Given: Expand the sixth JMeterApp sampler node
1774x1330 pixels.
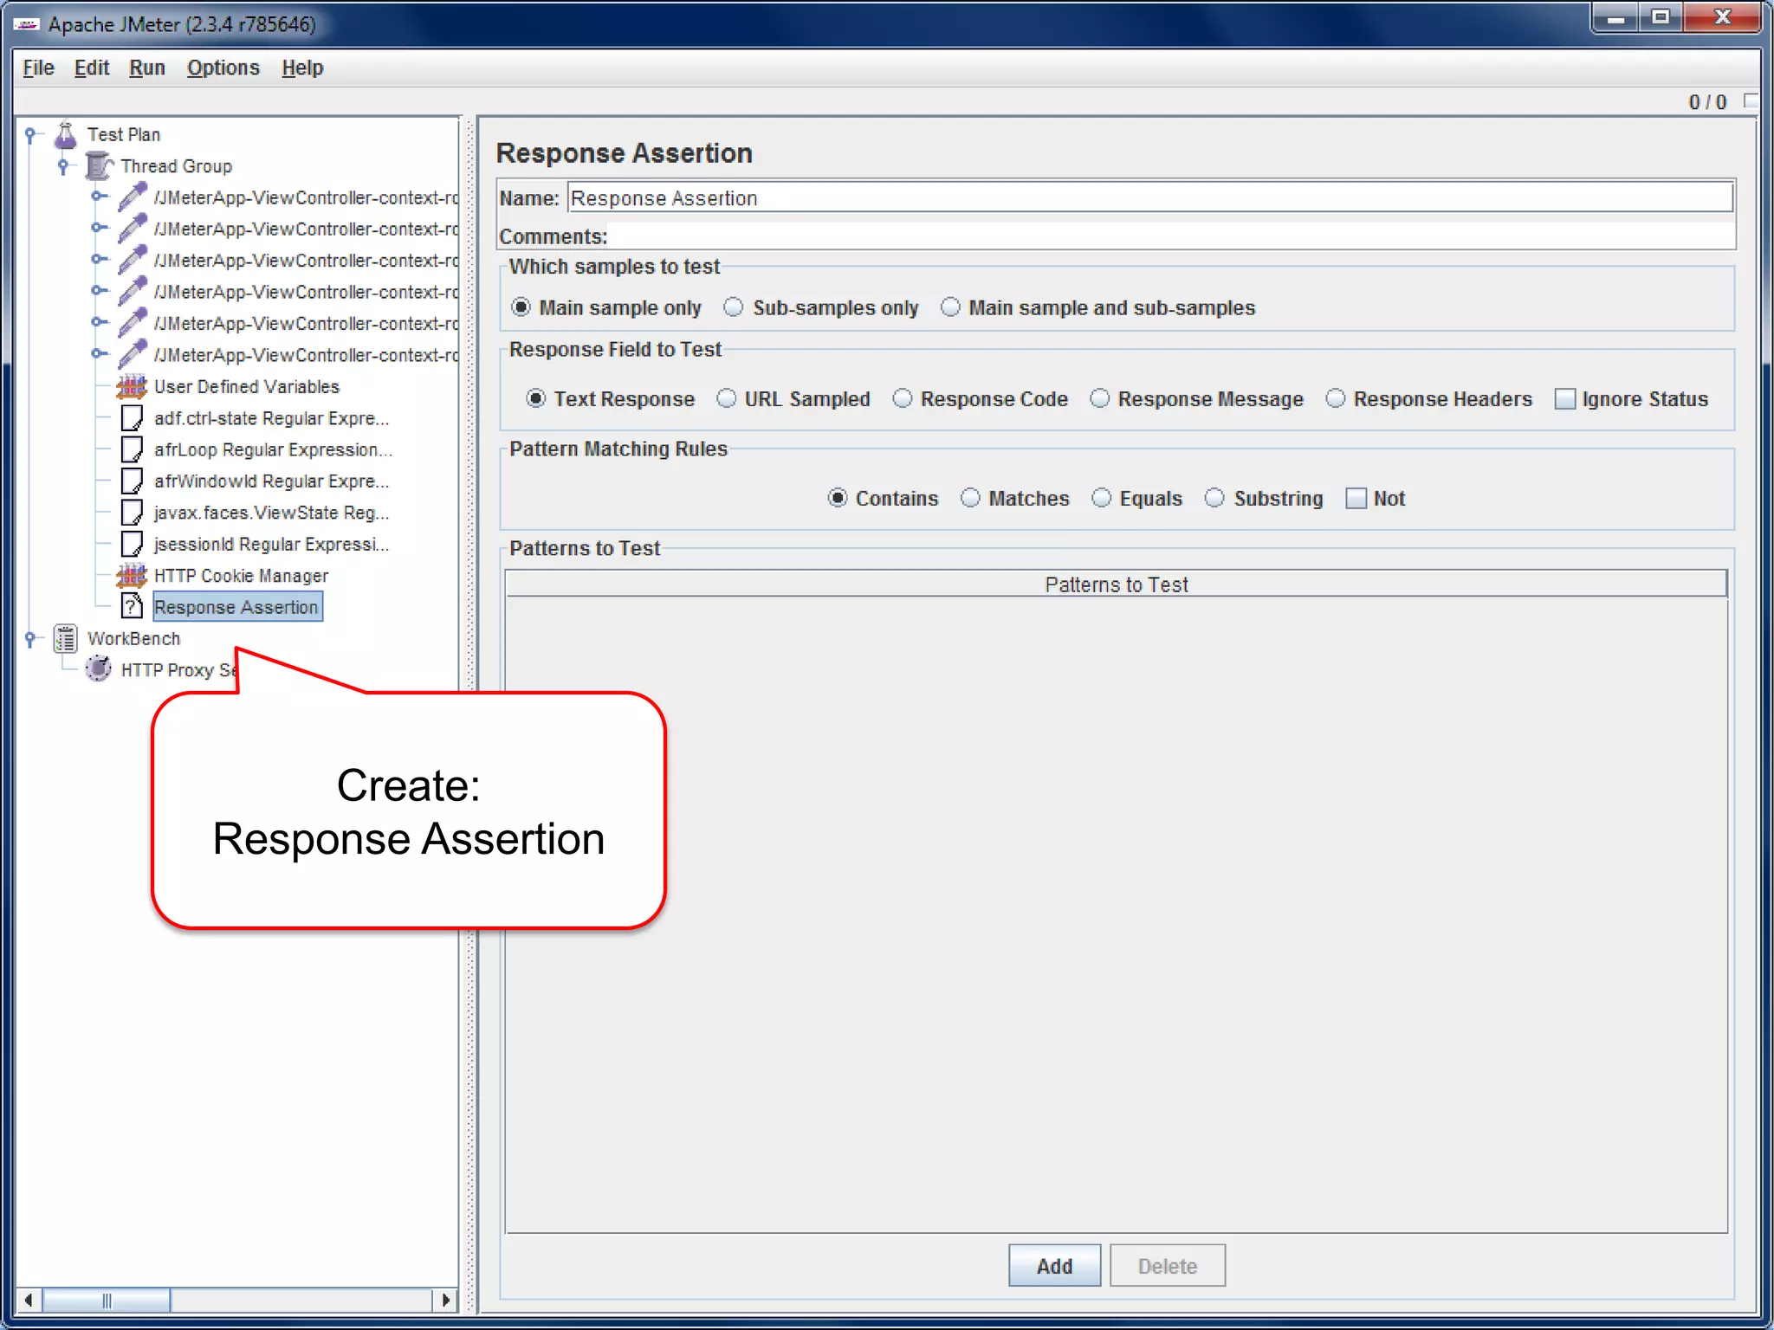Looking at the screenshot, I should (x=98, y=353).
